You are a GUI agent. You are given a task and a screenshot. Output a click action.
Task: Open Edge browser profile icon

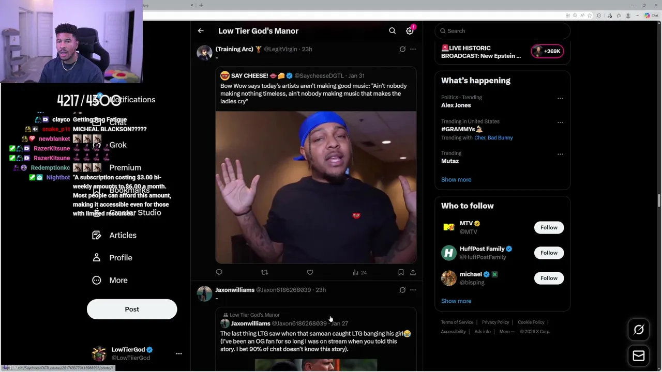pyautogui.click(x=628, y=16)
